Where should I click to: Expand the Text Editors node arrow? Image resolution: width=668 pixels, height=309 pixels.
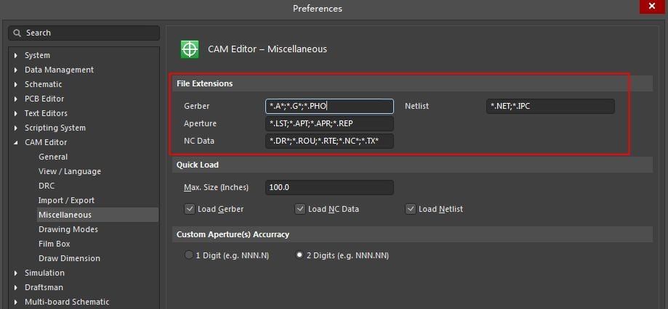coord(16,113)
